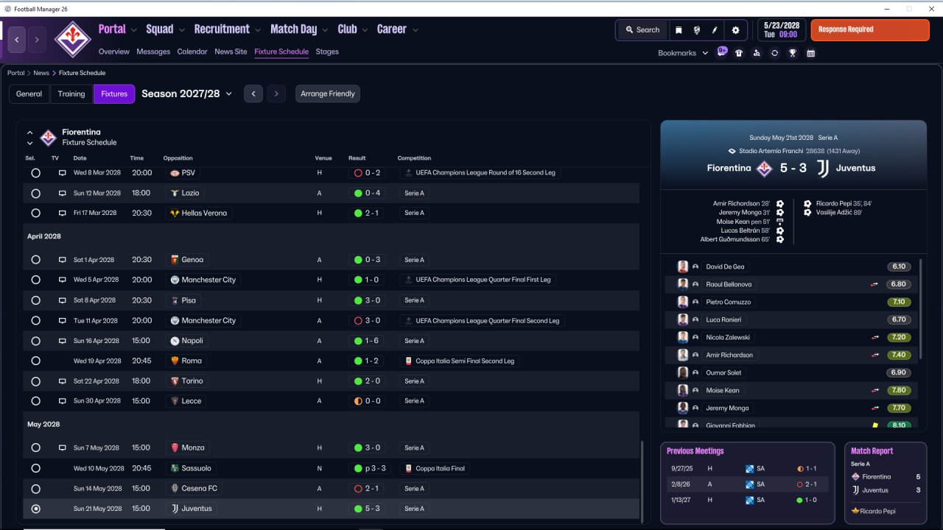Select the Sassuolo fixture radio button
Screen dimensions: 943x530
[35, 468]
